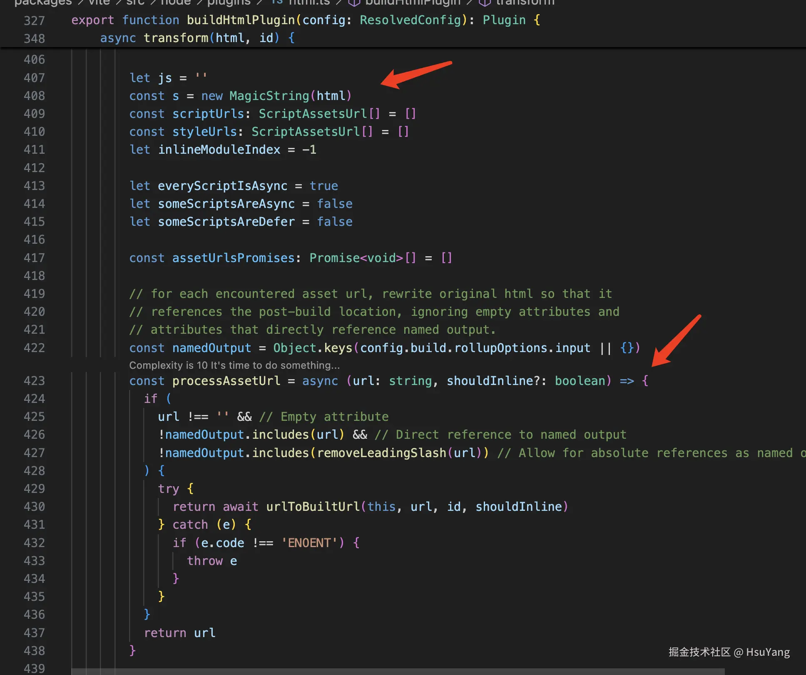Click the transform method icon in breadcrumb
Image resolution: width=806 pixels, height=675 pixels.
click(485, 2)
